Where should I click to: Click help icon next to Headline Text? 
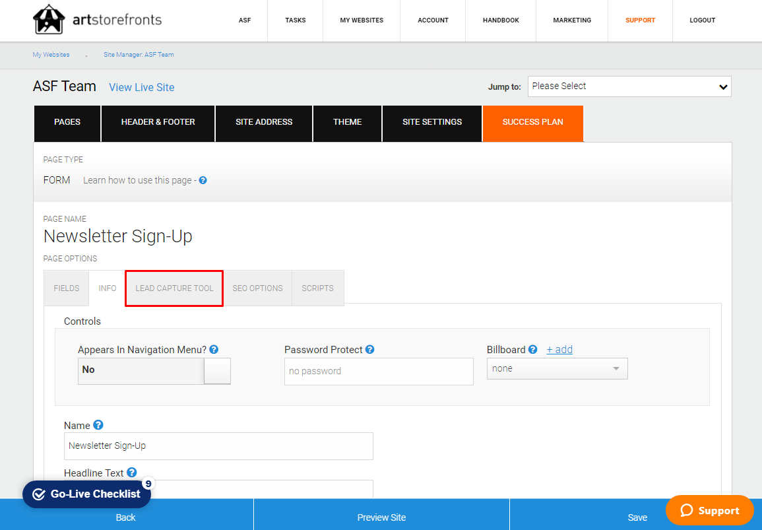(x=132, y=472)
